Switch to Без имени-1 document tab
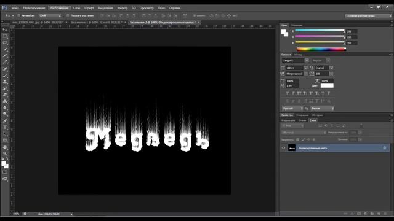394x221 pixels. (x=97, y=22)
